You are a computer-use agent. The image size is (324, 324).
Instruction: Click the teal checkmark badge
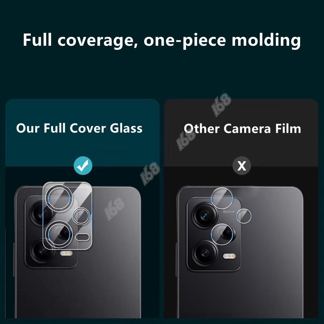(x=83, y=166)
